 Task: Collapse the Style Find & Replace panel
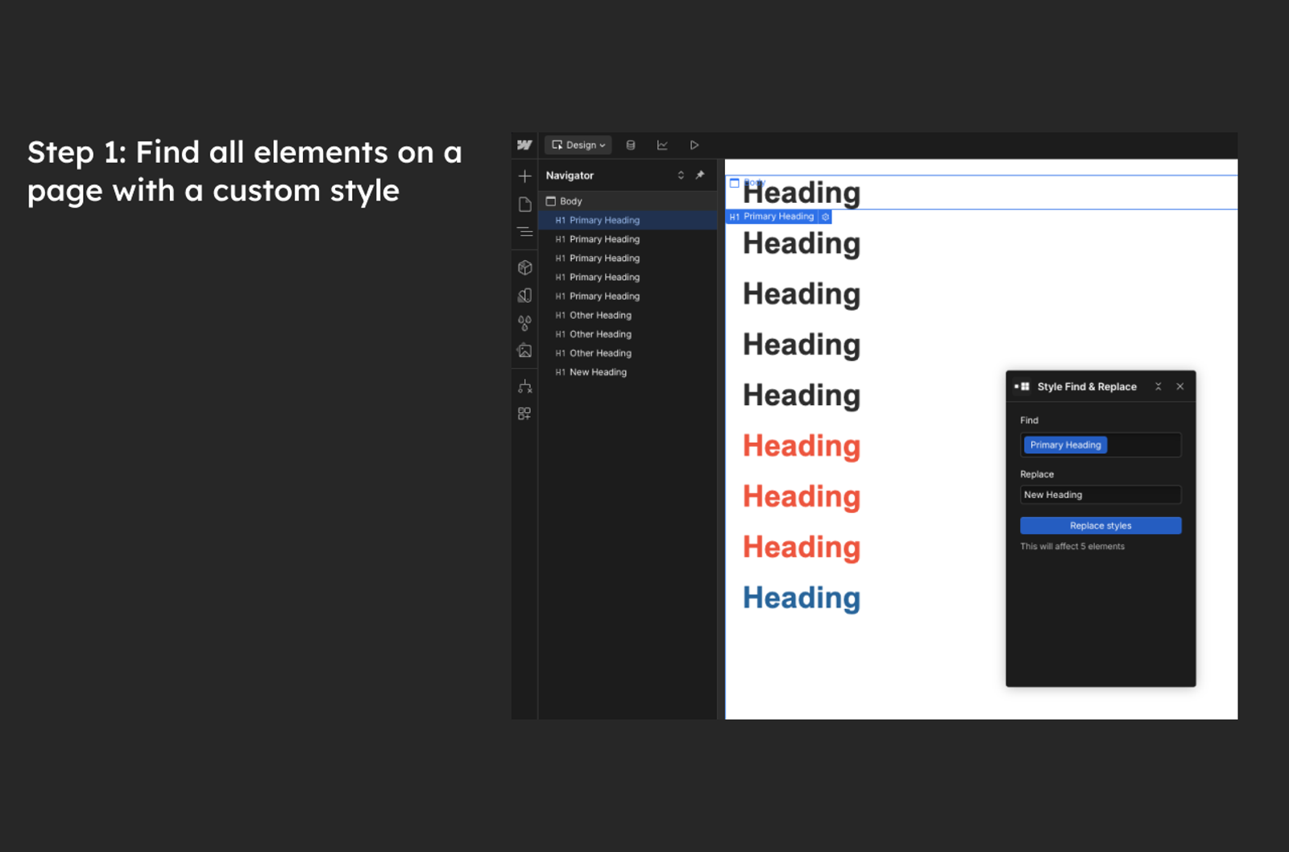[x=1158, y=387]
